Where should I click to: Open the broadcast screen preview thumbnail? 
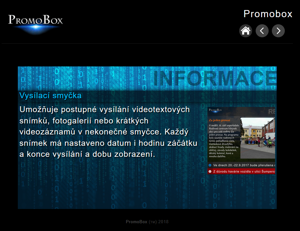[241, 141]
